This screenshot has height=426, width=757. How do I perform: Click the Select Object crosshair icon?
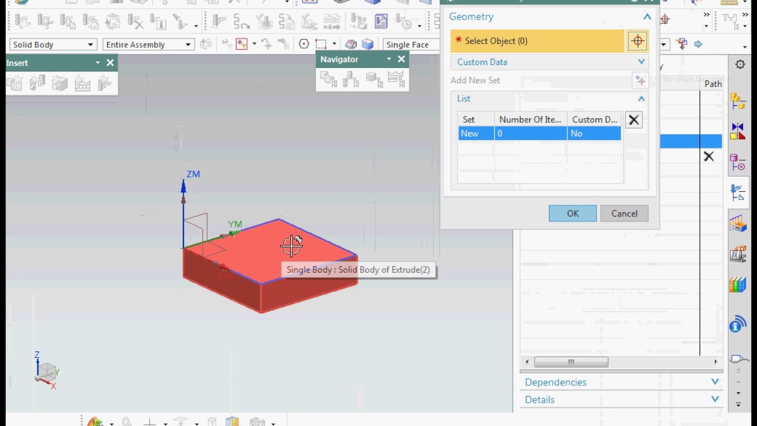[638, 41]
